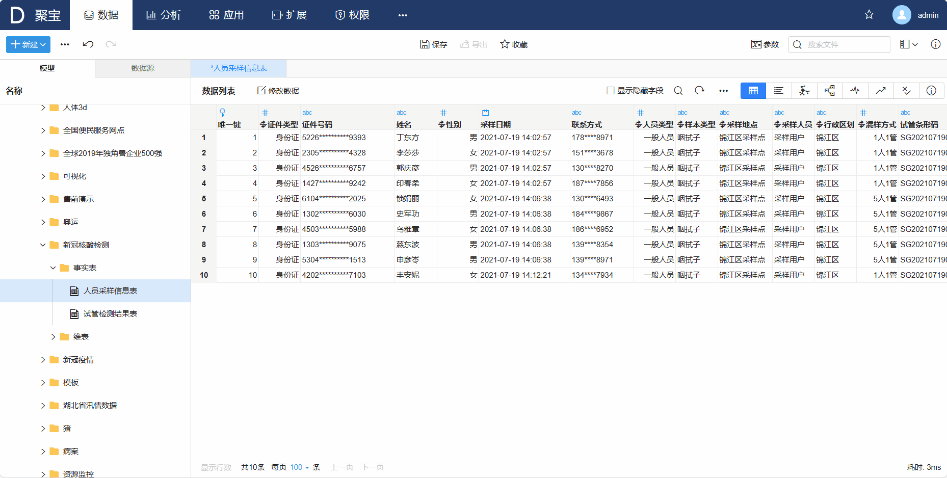The image size is (947, 478).
Task: Open the more options dots next to 新建
Action: pyautogui.click(x=65, y=44)
